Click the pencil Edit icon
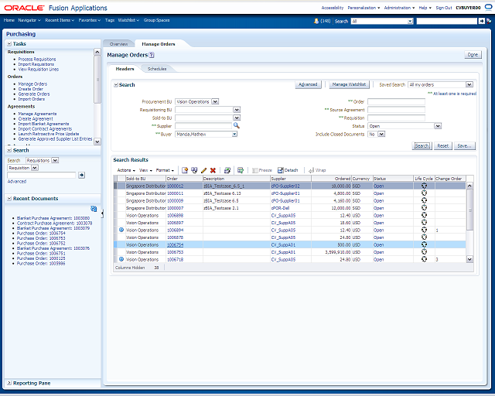This screenshot has width=495, height=396. 203,170
